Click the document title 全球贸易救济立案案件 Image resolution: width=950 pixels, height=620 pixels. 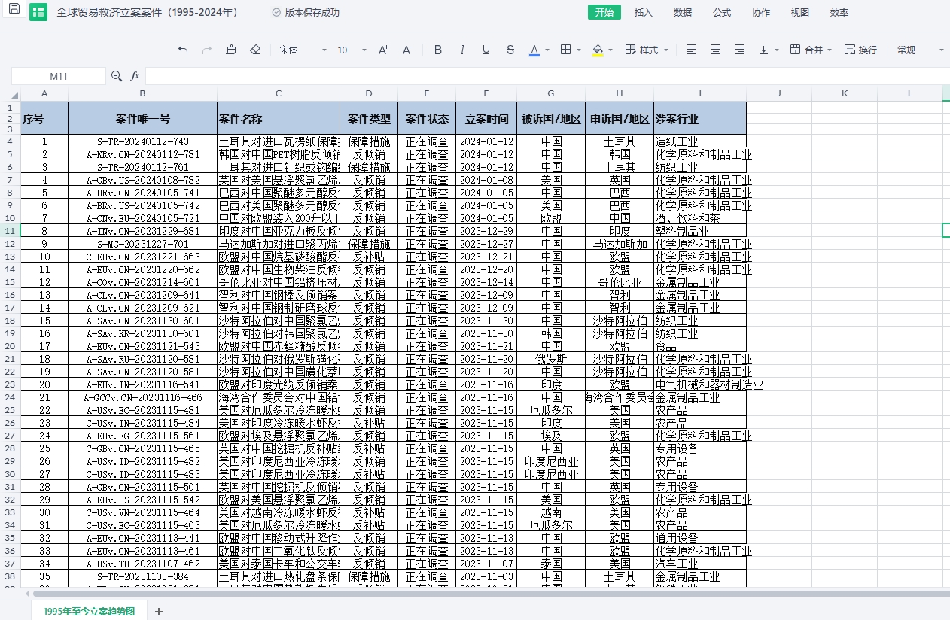click(x=148, y=13)
